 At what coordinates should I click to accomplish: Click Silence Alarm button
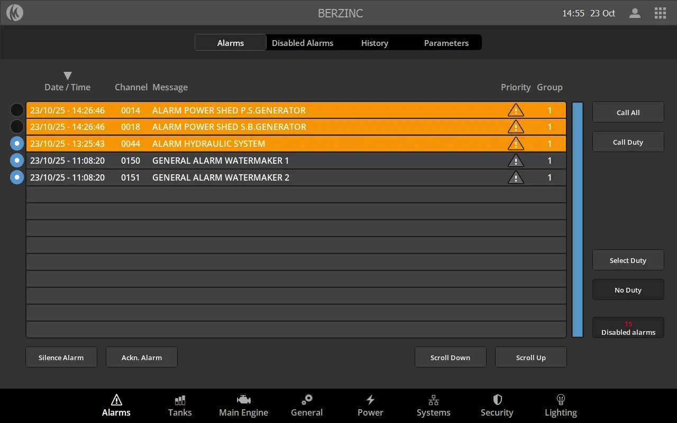pos(61,358)
